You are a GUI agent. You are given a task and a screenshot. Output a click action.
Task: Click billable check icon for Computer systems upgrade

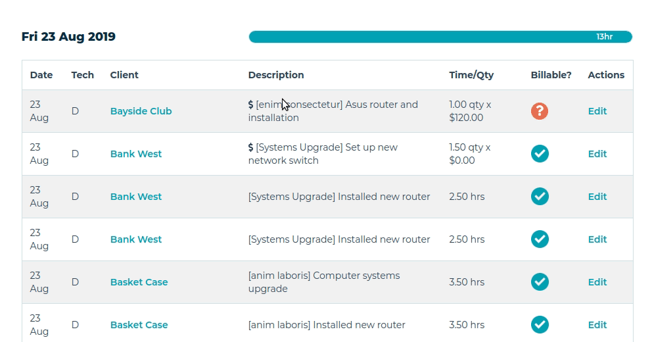click(x=540, y=282)
